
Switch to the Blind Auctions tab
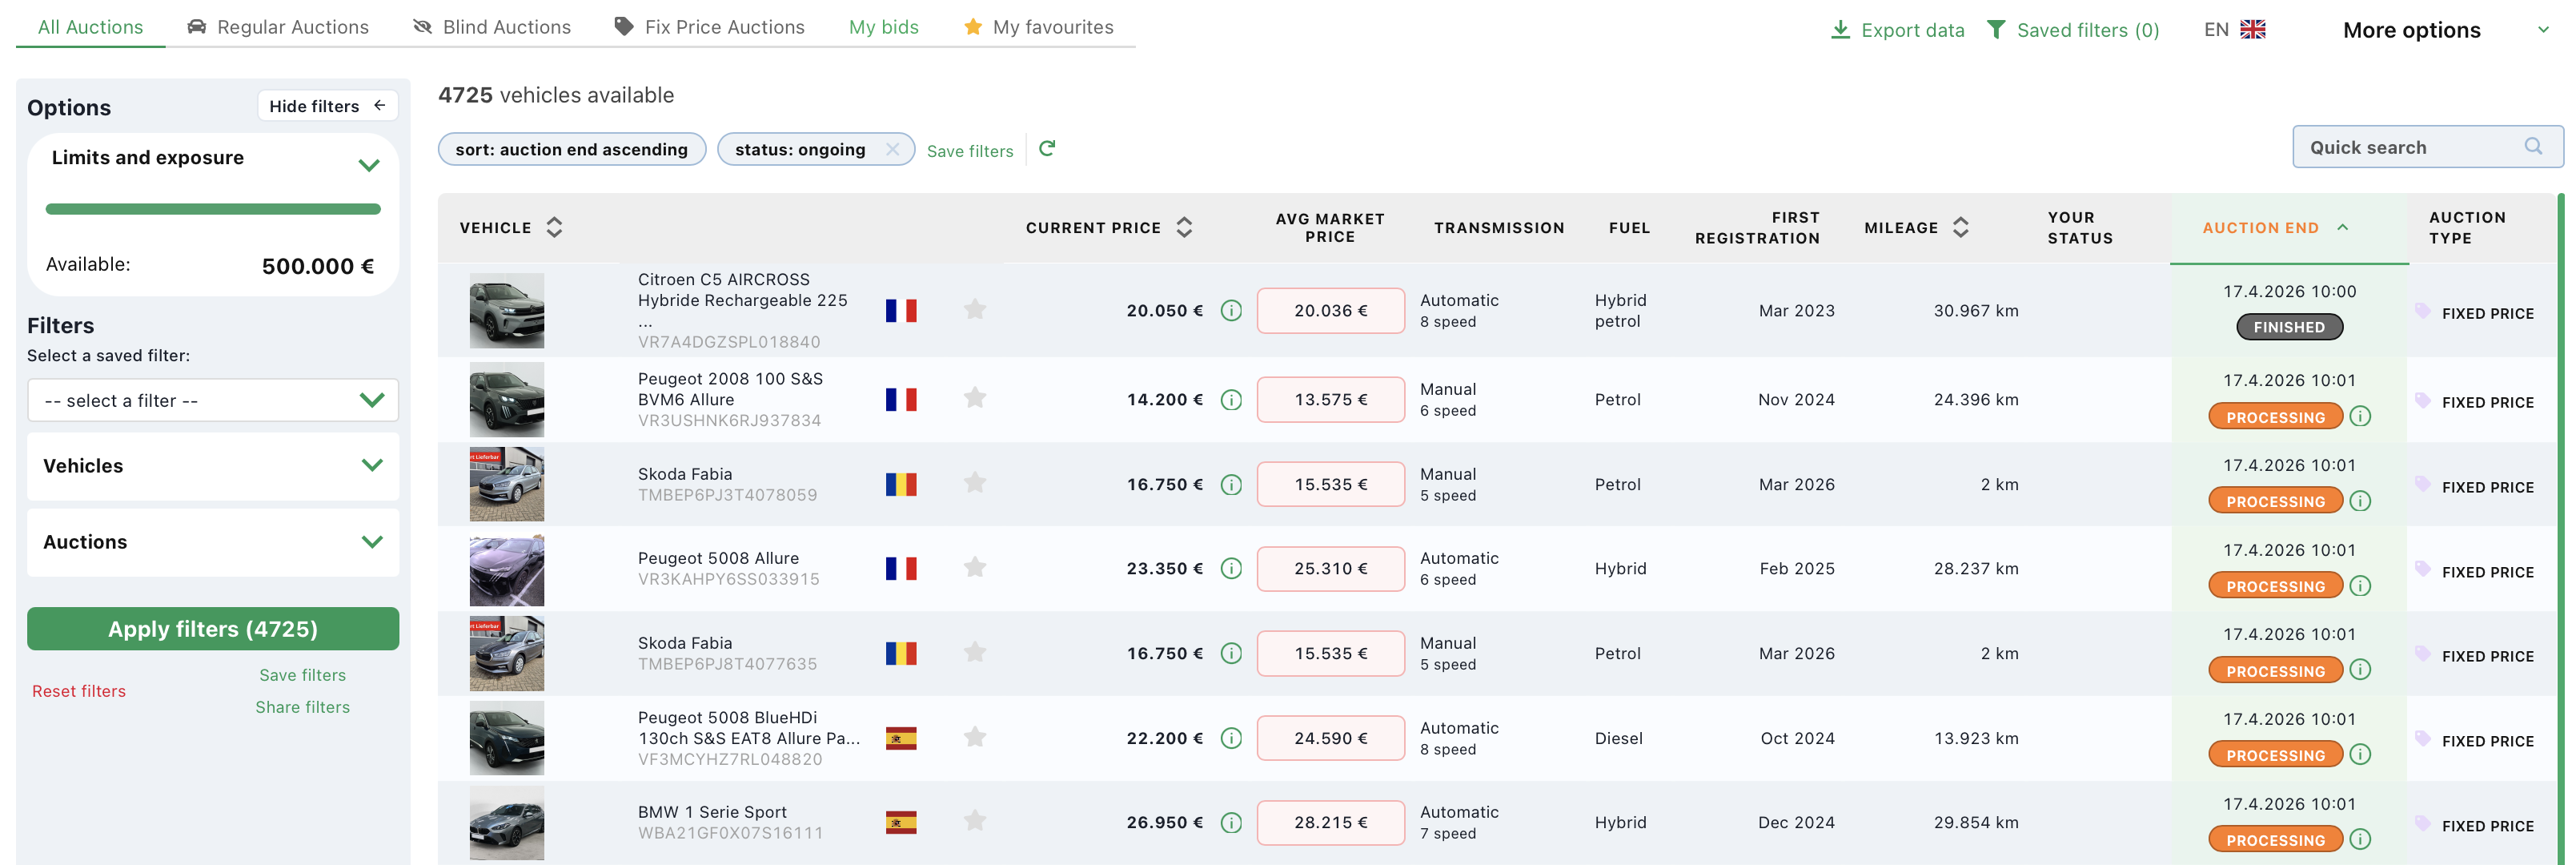(x=492, y=27)
